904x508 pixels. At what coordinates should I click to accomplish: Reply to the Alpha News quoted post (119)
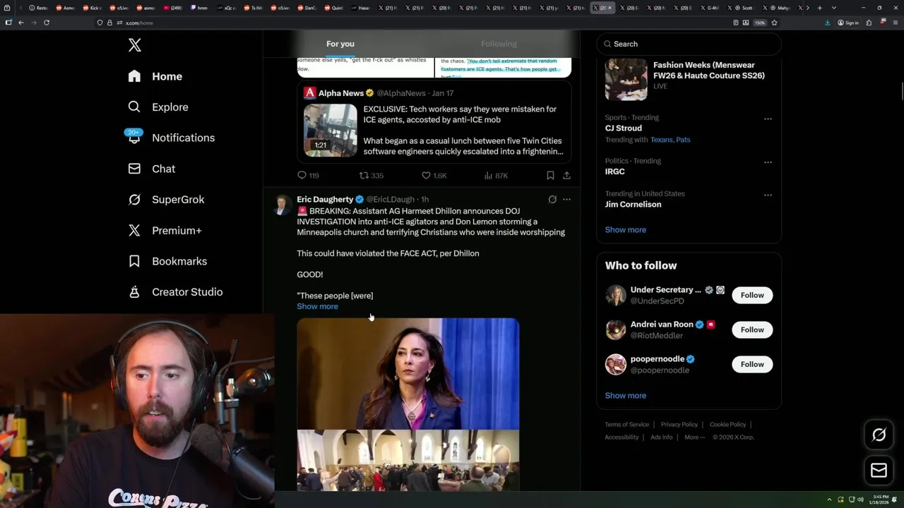click(308, 175)
